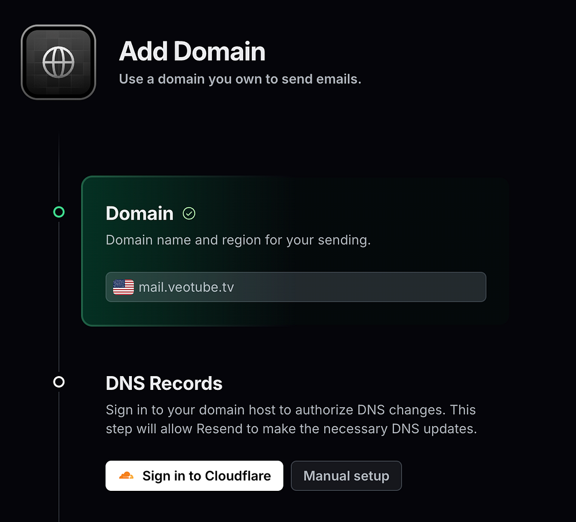Click the 'Use a domain you own' subtitle
The height and width of the screenshot is (522, 576).
[240, 79]
